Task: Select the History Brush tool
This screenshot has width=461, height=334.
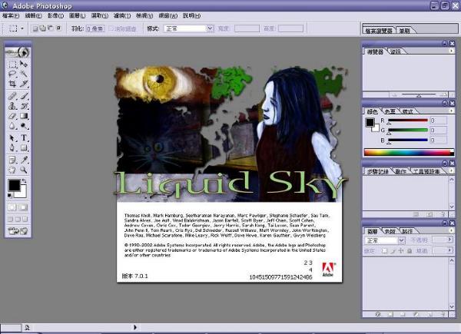Action: 24,106
